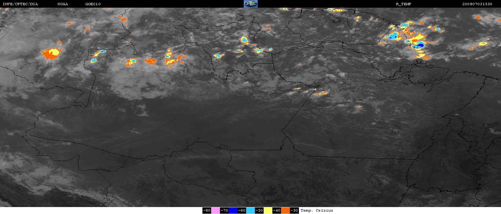Click the -80 legend value
Screen dimensions: 501x214
(x=207, y=211)
